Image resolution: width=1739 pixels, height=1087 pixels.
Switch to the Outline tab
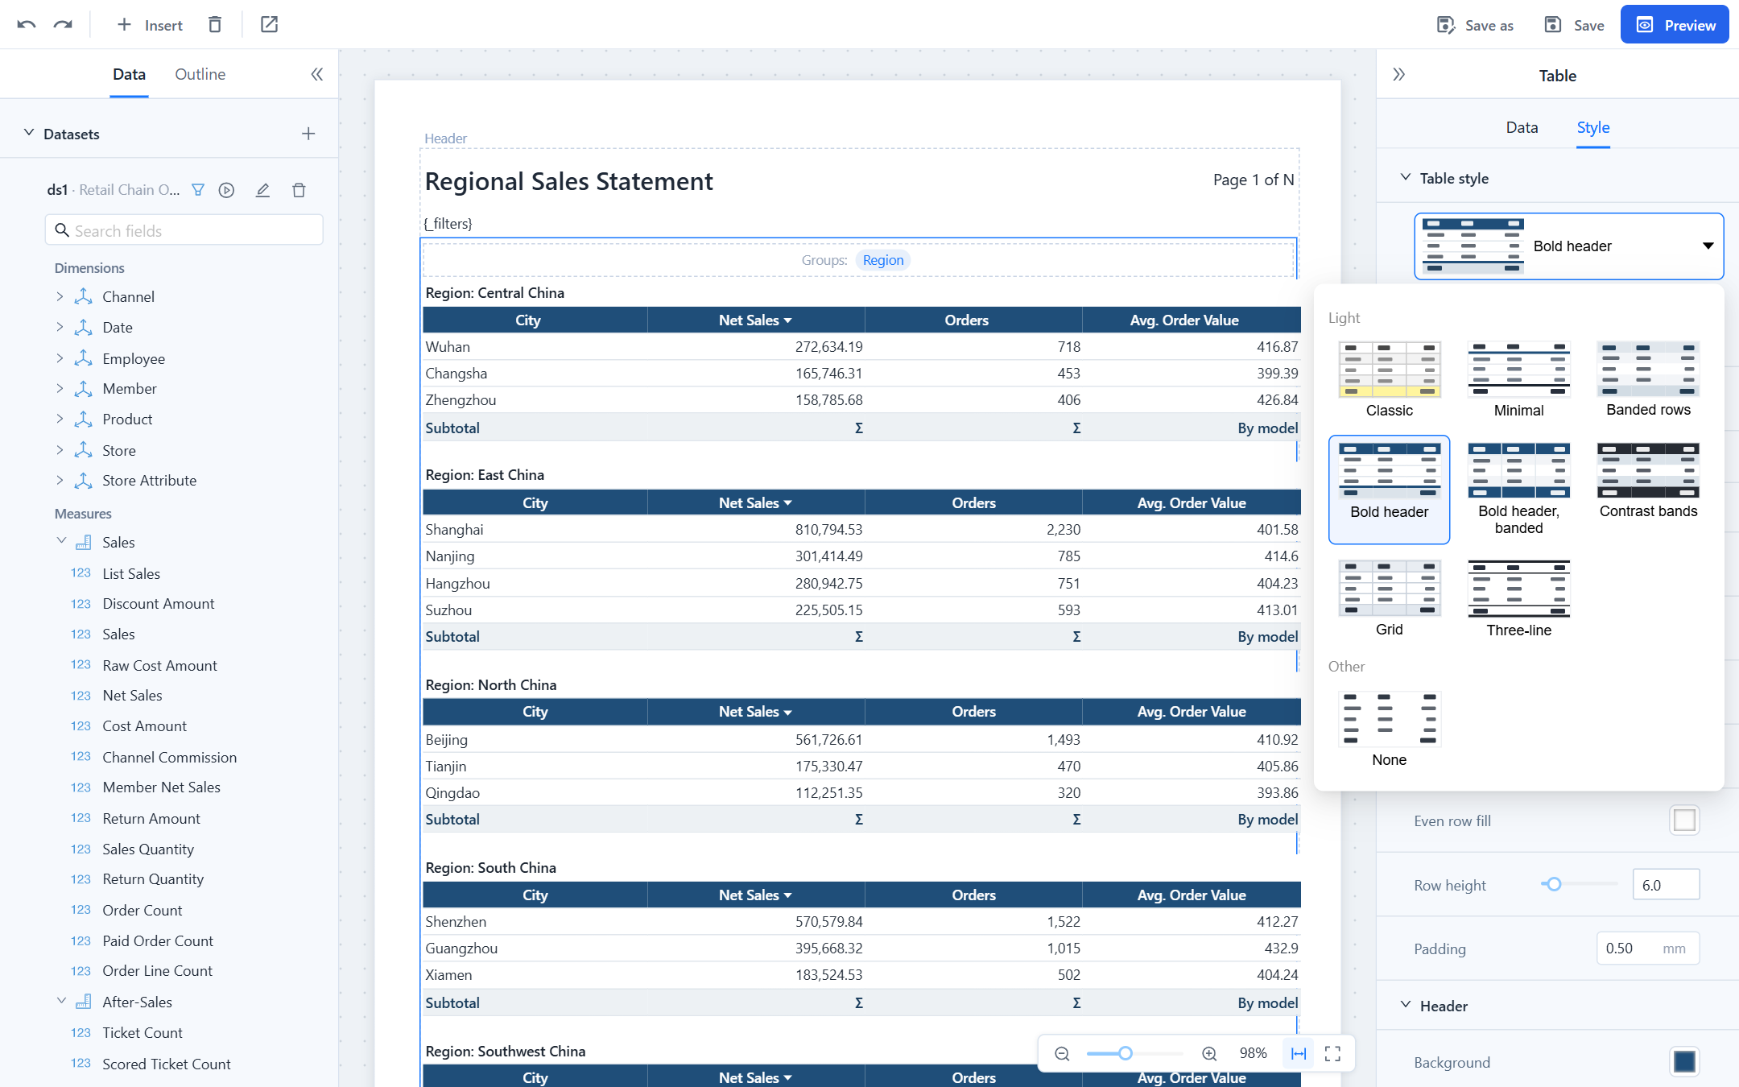(x=200, y=74)
